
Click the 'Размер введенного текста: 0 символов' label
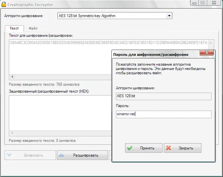click(42, 141)
